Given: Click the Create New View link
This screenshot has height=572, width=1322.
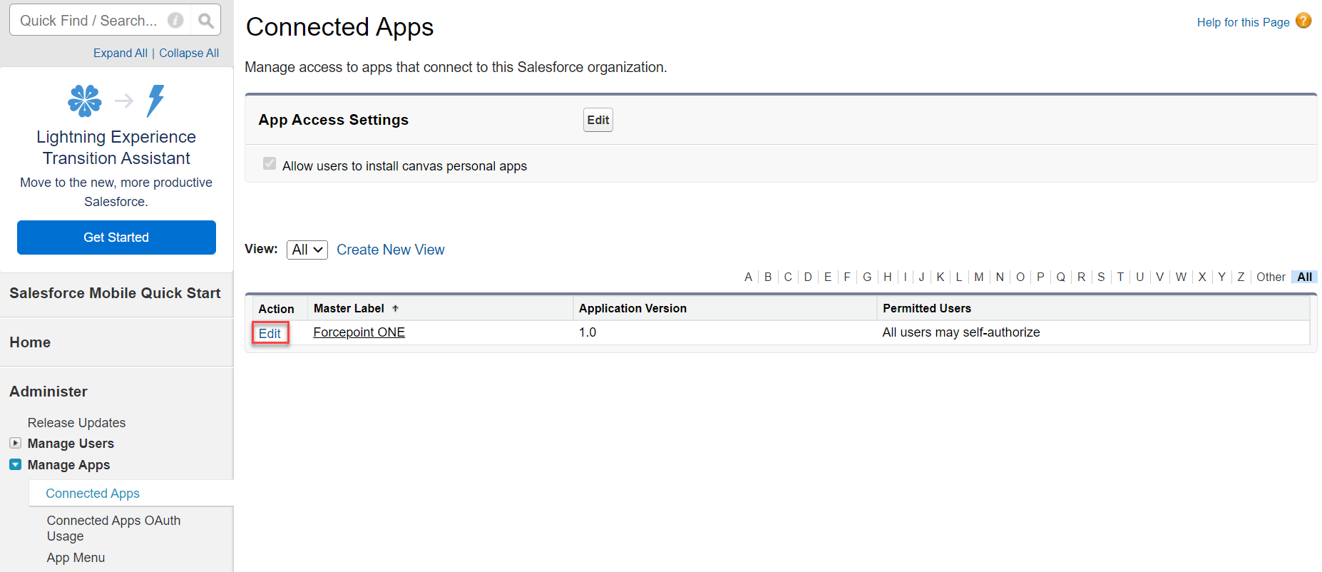Looking at the screenshot, I should click(391, 250).
